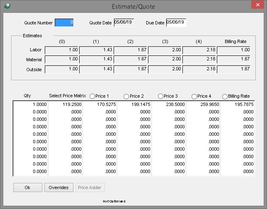Image resolution: width=267 pixels, height=209 pixels.
Task: Click the Due Date label
Action: [155, 23]
